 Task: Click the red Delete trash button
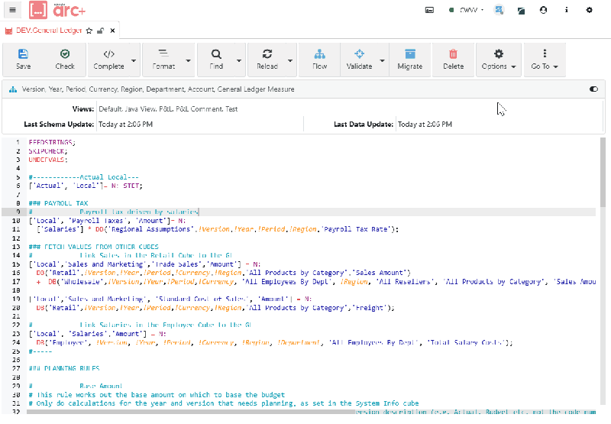tap(453, 60)
